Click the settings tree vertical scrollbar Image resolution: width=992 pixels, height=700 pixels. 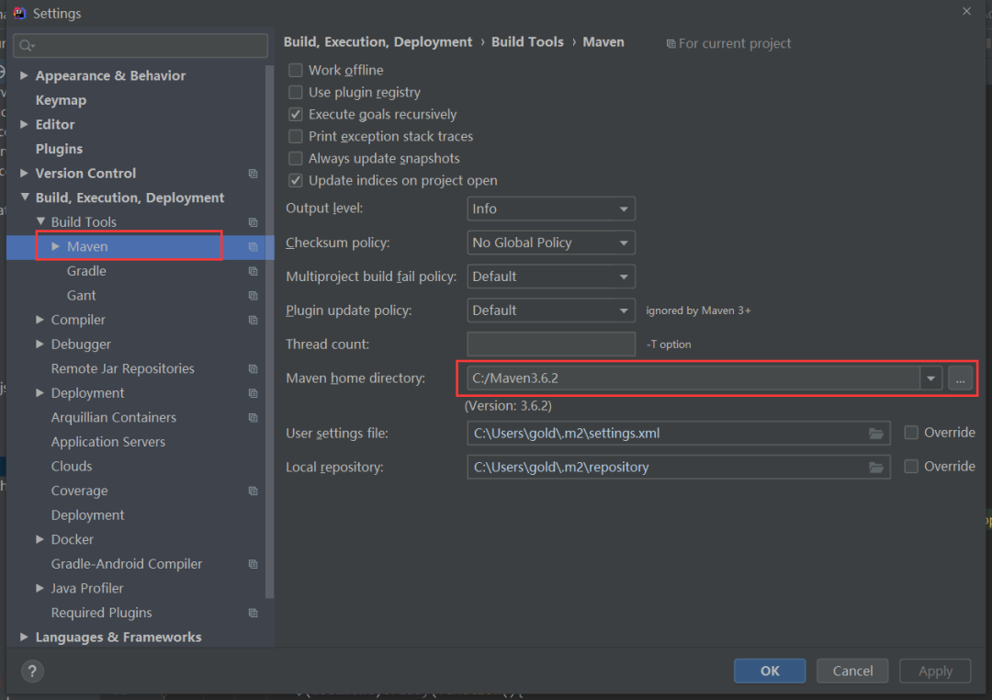[x=270, y=331]
